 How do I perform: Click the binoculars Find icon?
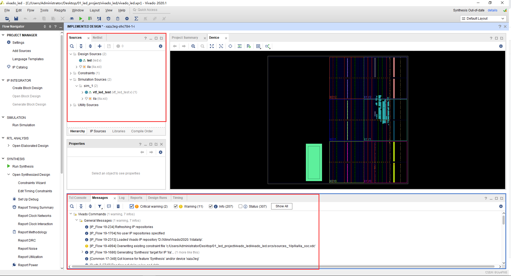click(x=72, y=19)
